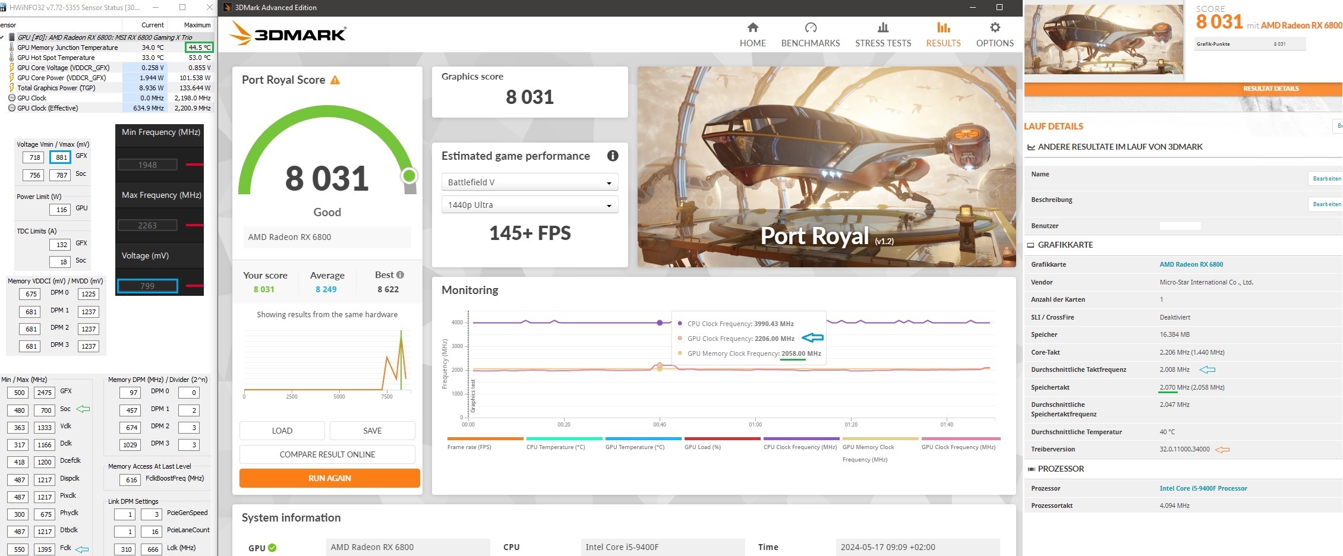Image resolution: width=1343 pixels, height=556 pixels.
Task: Open the OPTIONS tab
Action: (995, 35)
